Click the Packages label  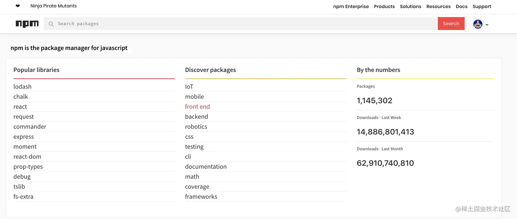tap(366, 86)
